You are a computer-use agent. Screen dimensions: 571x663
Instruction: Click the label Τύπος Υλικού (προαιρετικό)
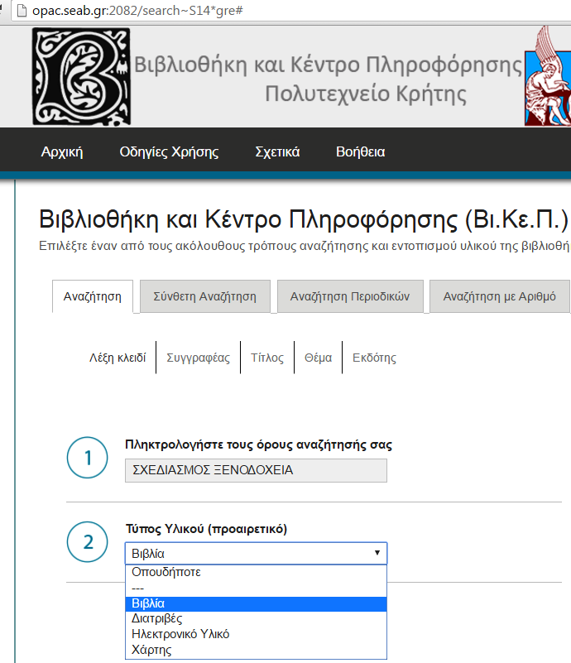(206, 529)
